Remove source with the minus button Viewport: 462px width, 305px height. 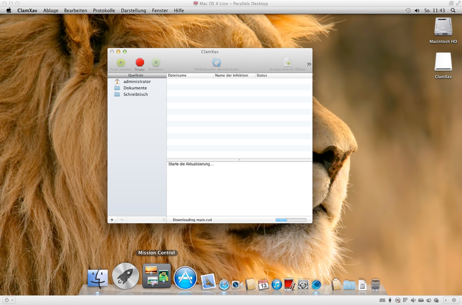click(122, 220)
